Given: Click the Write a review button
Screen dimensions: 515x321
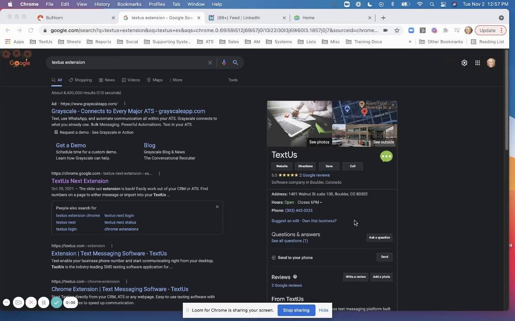Looking at the screenshot, I should pos(355,277).
